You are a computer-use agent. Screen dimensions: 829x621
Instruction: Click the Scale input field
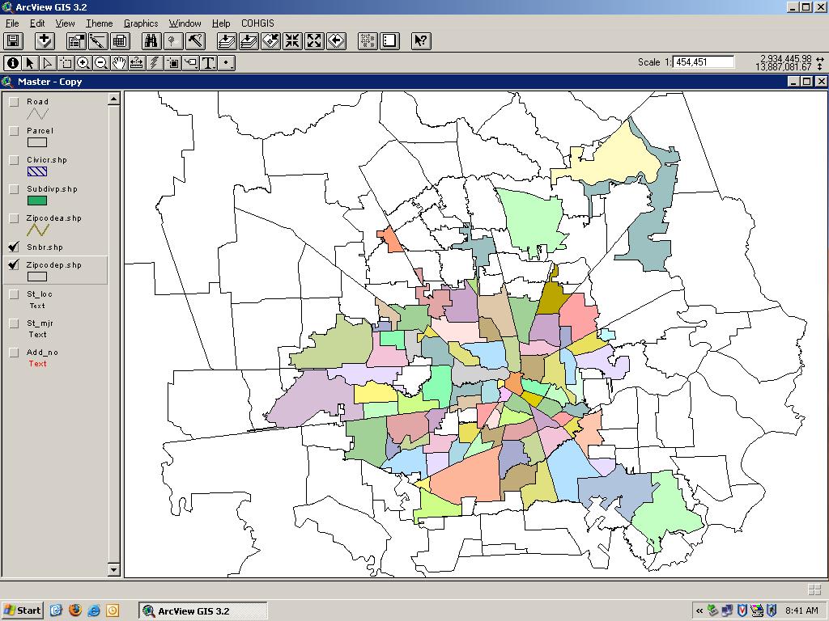pos(704,62)
